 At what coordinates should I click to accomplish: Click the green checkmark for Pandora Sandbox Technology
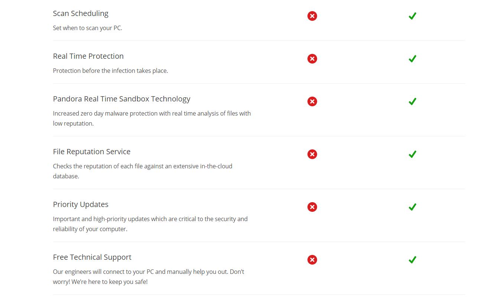coord(412,101)
